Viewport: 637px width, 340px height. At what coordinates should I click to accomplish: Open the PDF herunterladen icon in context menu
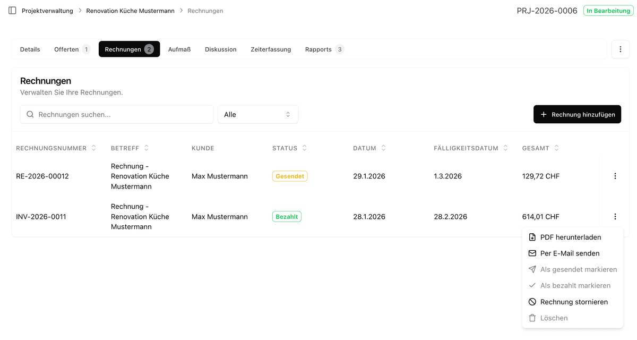click(x=532, y=237)
